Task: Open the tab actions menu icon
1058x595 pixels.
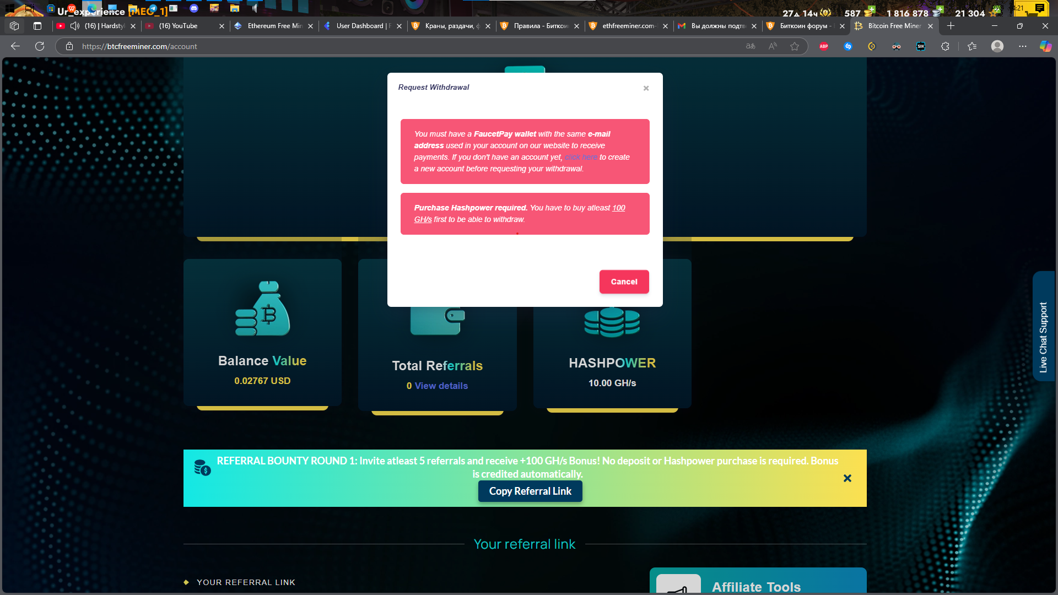Action: 37,26
